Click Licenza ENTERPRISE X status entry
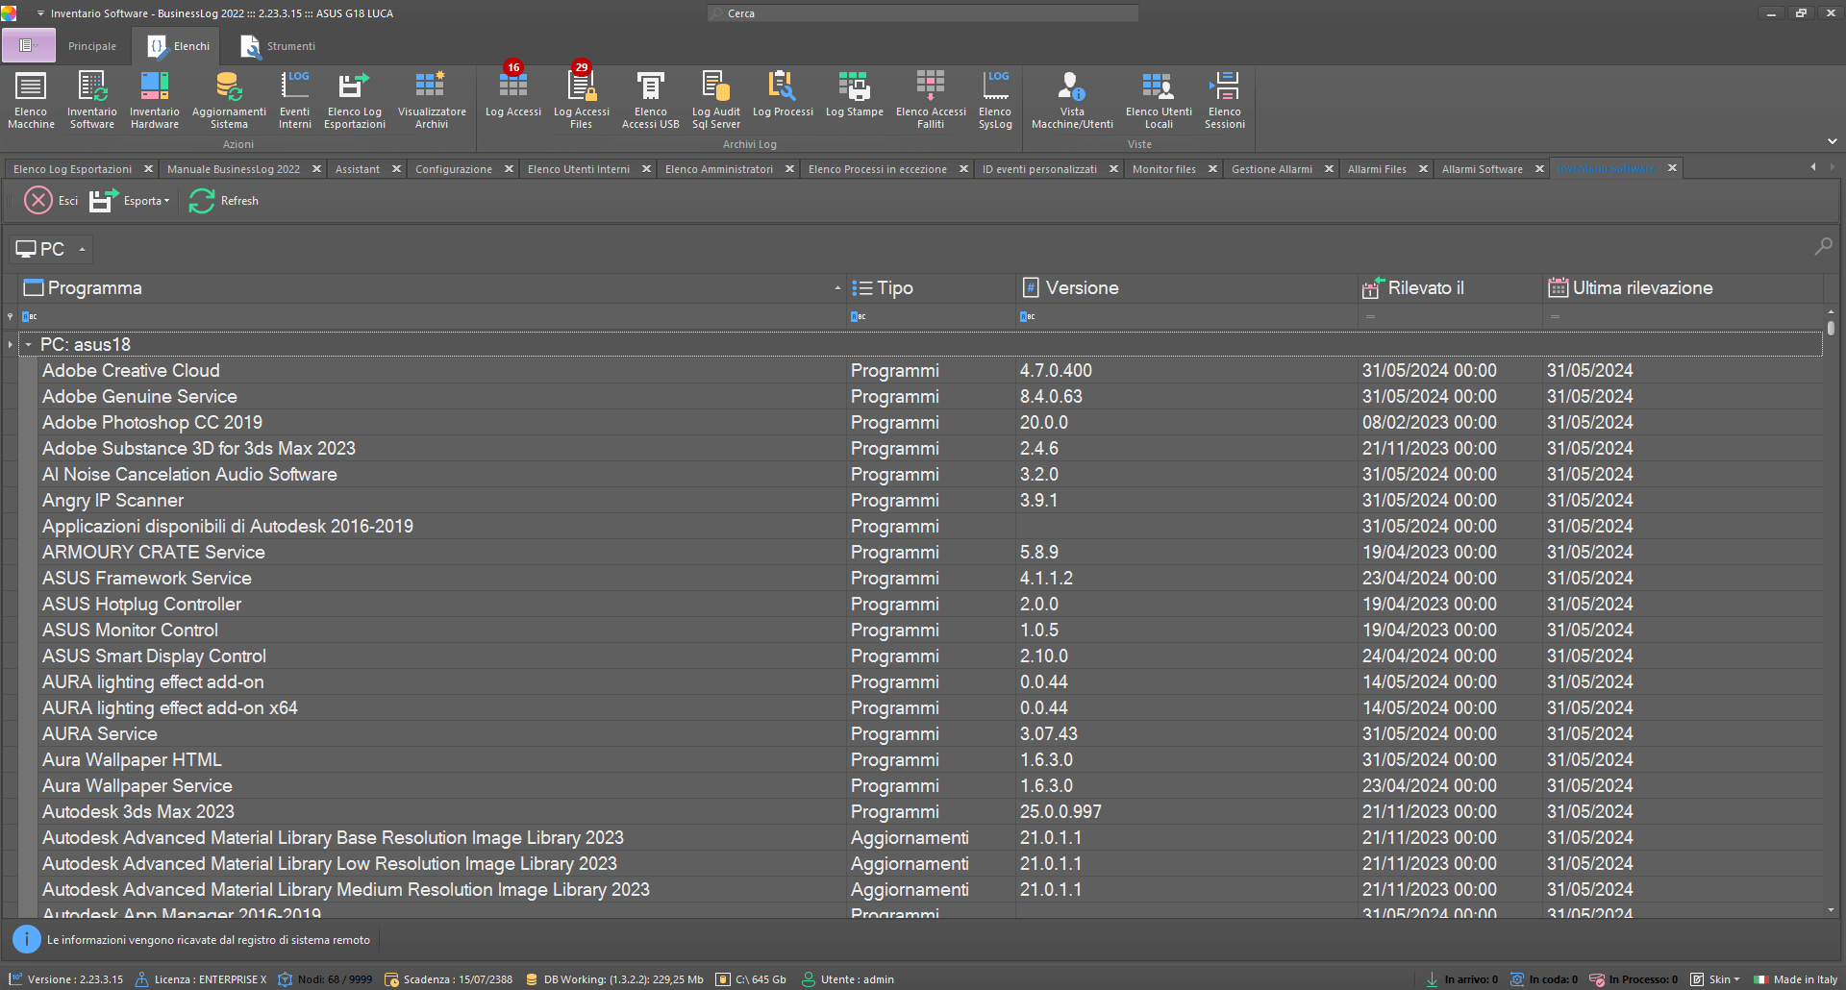 point(201,979)
